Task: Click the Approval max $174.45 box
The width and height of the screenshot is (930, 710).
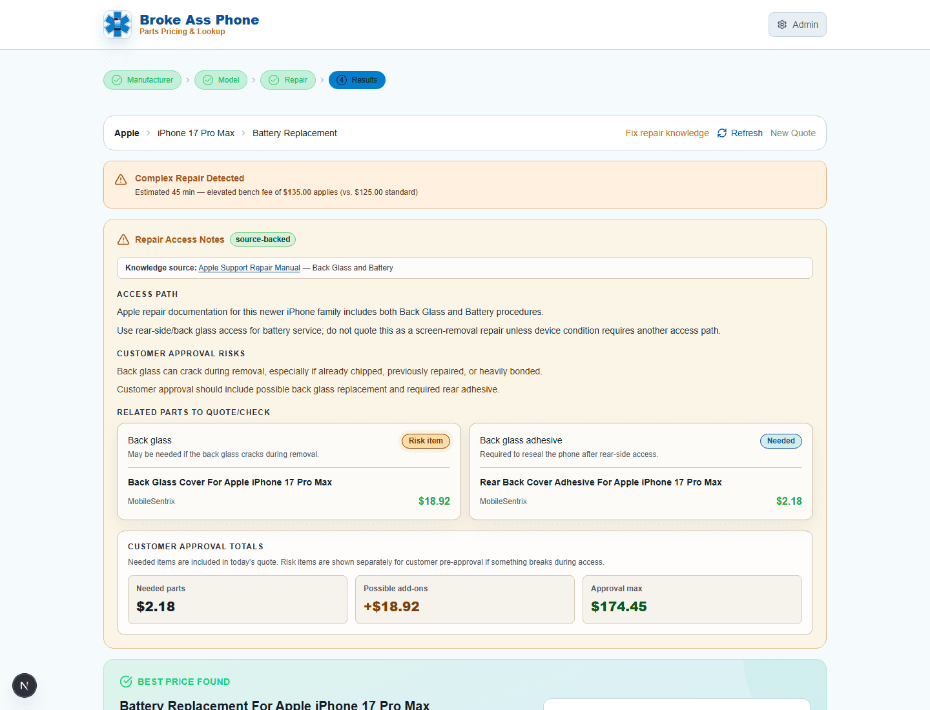Action: [x=692, y=600]
